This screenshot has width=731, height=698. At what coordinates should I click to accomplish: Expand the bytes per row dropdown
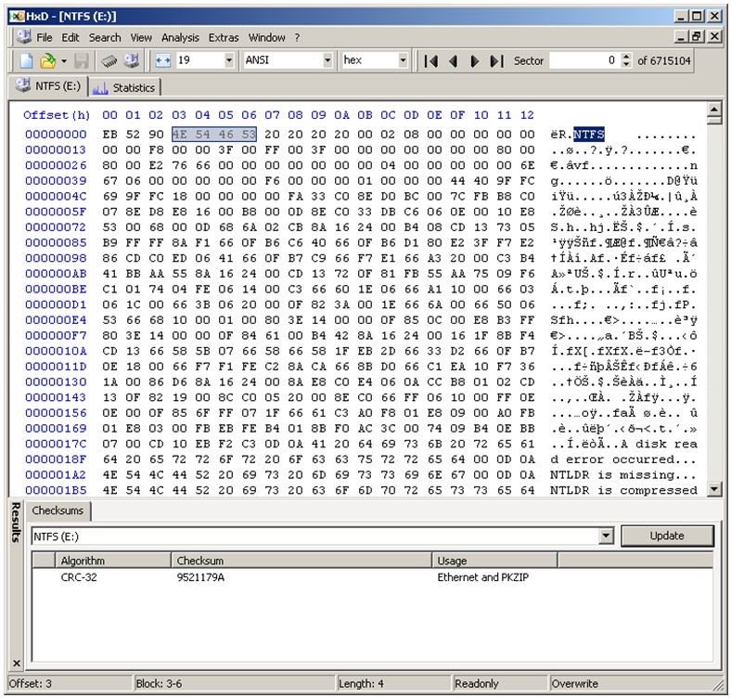[229, 61]
